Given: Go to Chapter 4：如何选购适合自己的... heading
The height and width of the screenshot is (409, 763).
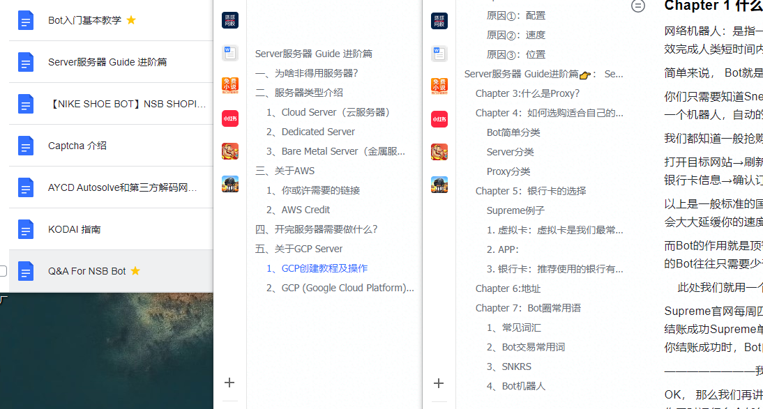Looking at the screenshot, I should [550, 113].
